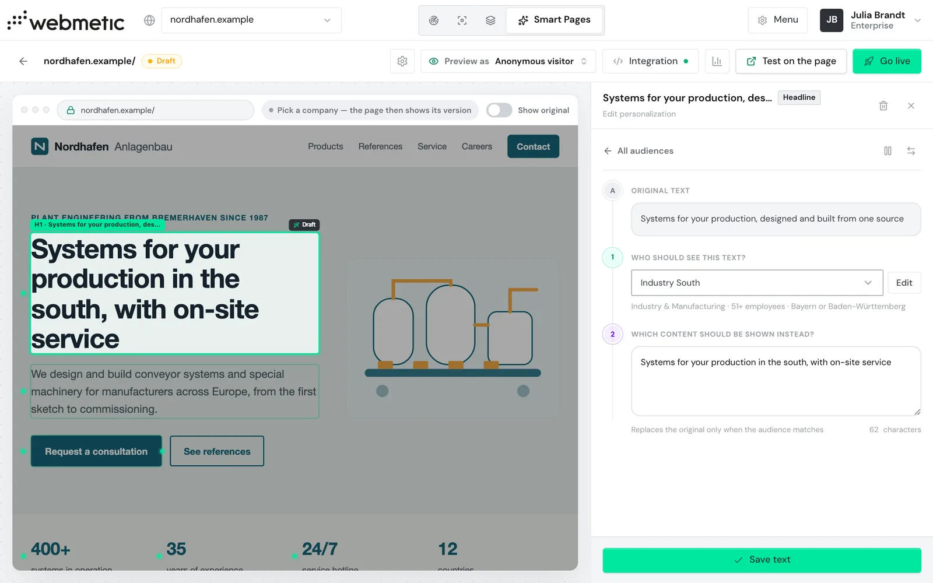Go back with the left arrow icon
This screenshot has width=933, height=583.
pyautogui.click(x=23, y=61)
